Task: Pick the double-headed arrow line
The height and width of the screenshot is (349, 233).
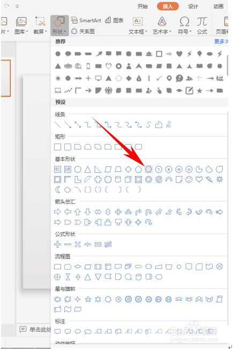Action: point(78,125)
